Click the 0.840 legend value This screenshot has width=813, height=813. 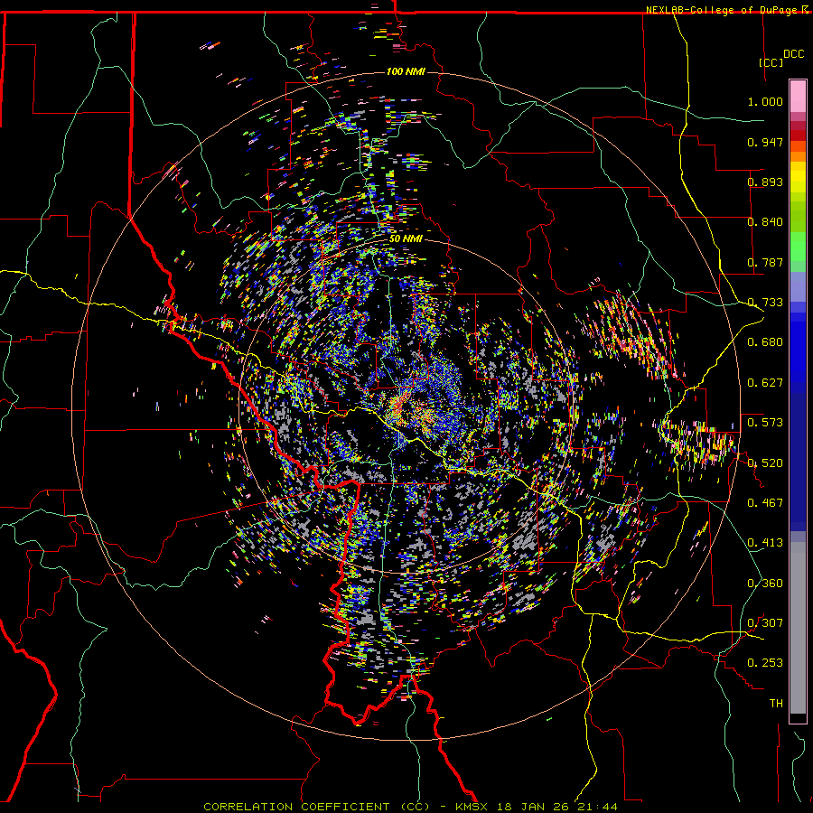tap(765, 222)
